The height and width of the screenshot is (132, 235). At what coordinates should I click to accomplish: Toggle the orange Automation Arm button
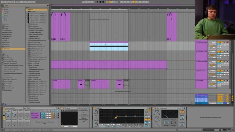110,2
